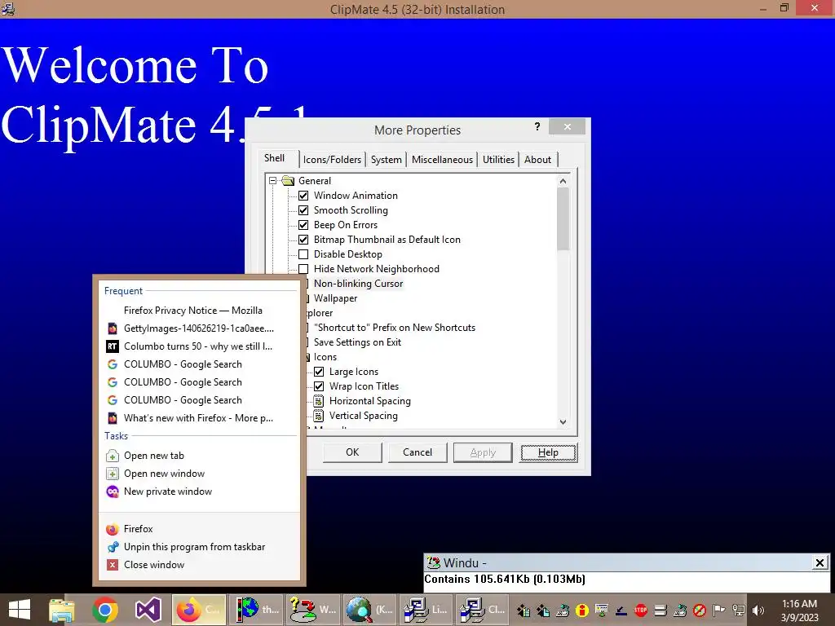
Task: Select Wallpaper tree item
Action: click(335, 298)
